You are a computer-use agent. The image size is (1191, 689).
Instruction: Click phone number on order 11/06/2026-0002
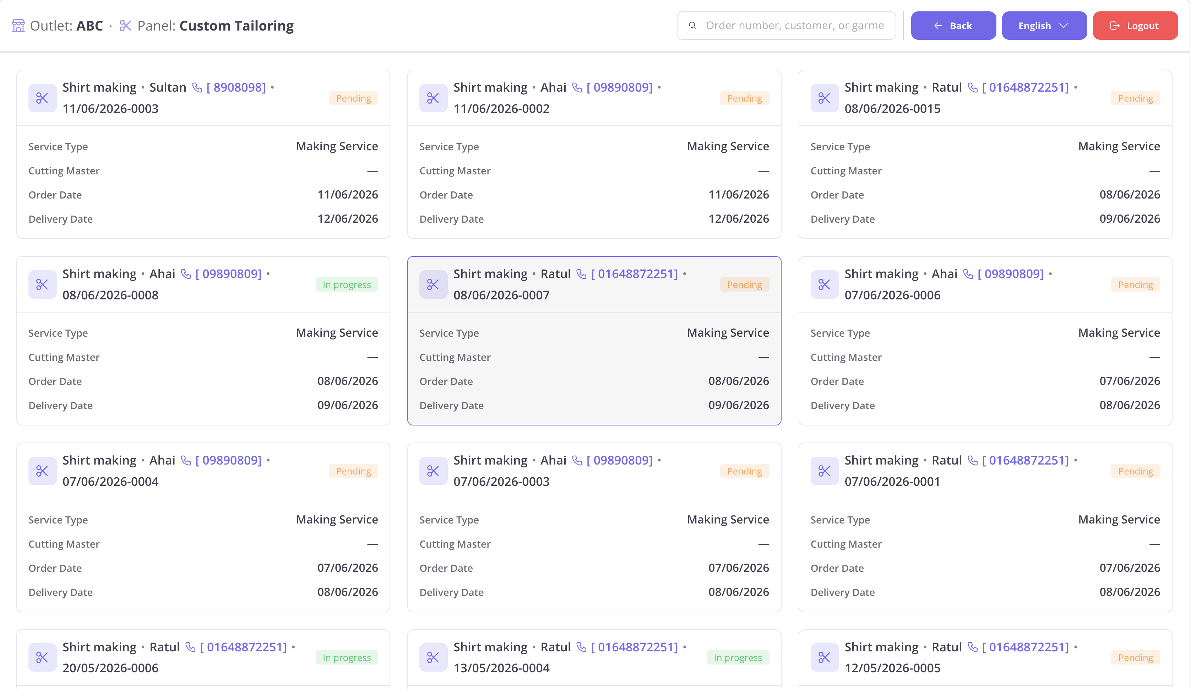click(620, 87)
